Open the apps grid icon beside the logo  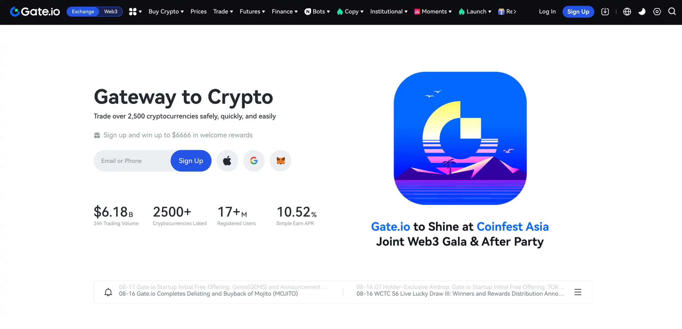point(133,12)
